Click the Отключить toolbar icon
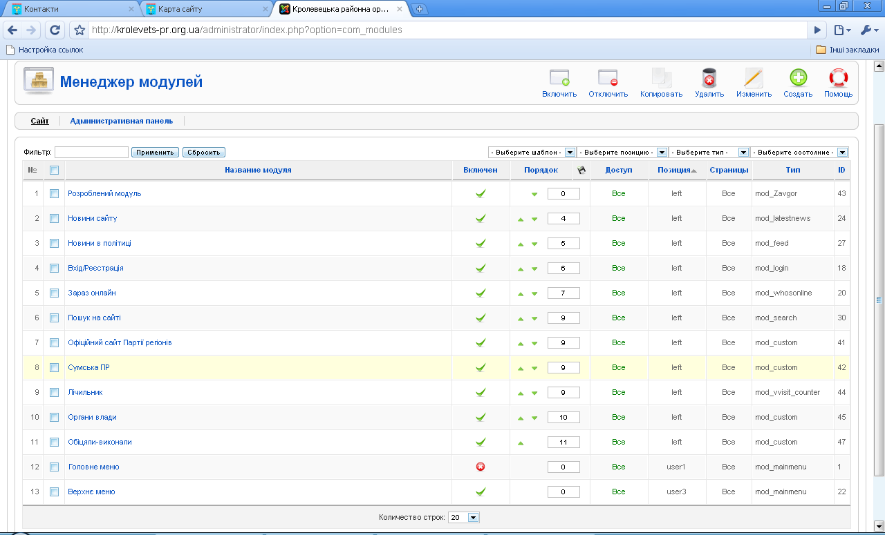 608,78
